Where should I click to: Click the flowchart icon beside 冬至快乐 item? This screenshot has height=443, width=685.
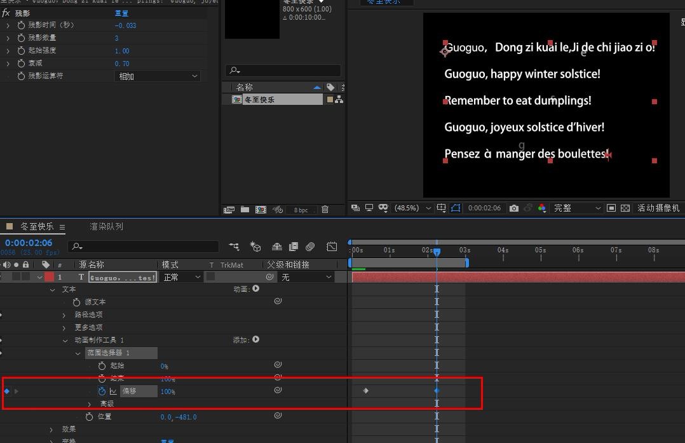pyautogui.click(x=339, y=100)
